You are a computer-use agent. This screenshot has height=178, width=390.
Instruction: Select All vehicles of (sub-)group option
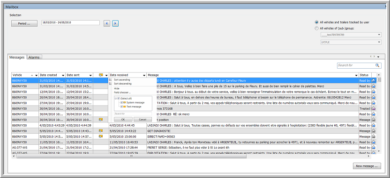click(316, 28)
